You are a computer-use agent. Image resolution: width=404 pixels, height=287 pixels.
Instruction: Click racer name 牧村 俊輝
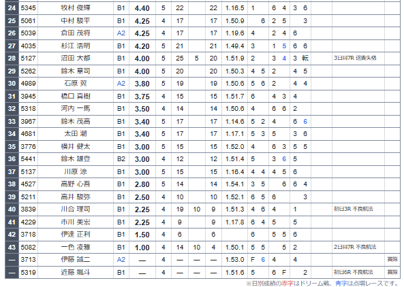pos(76,8)
